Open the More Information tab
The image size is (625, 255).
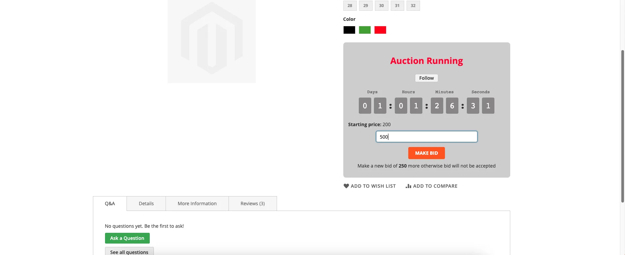pos(197,204)
